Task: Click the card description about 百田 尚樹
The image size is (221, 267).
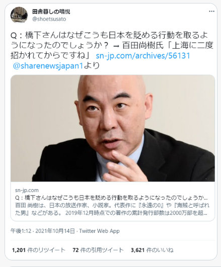Action: (x=112, y=209)
